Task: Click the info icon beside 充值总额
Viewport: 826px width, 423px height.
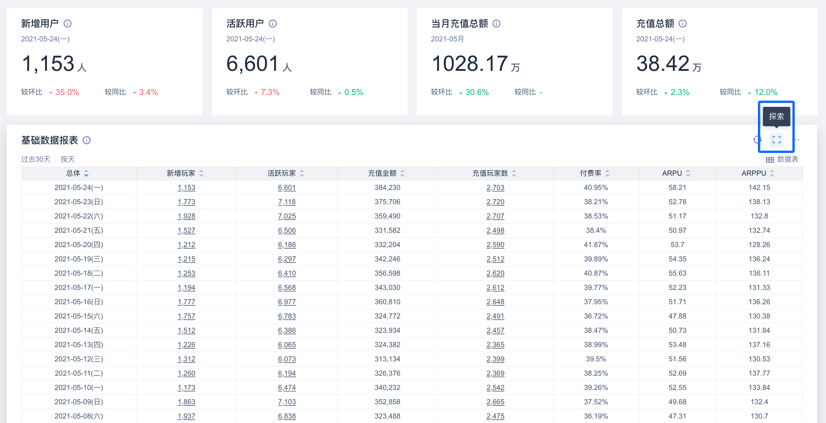Action: 683,24
